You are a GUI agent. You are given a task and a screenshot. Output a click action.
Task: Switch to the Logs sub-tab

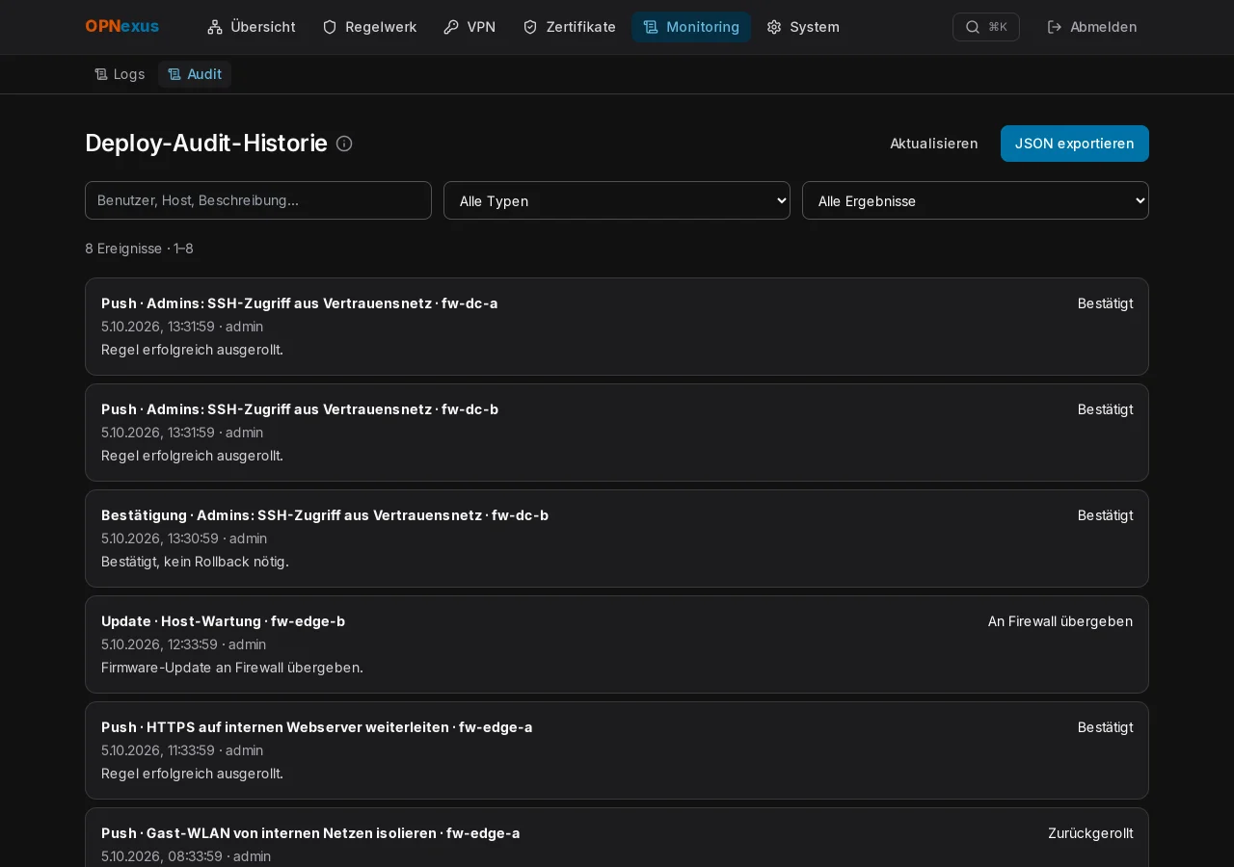click(120, 74)
